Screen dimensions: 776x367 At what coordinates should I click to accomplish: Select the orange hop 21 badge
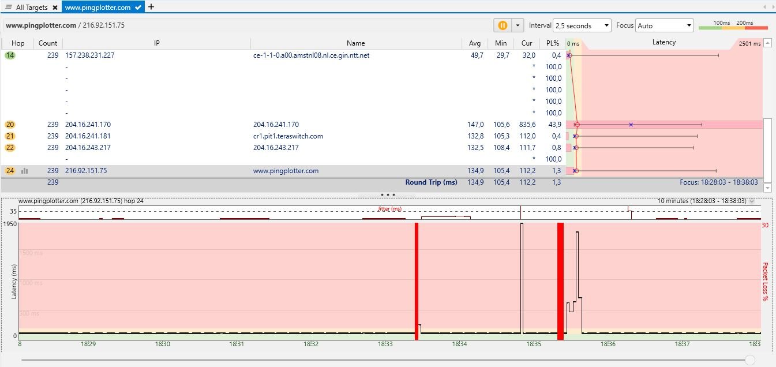[x=10, y=136]
